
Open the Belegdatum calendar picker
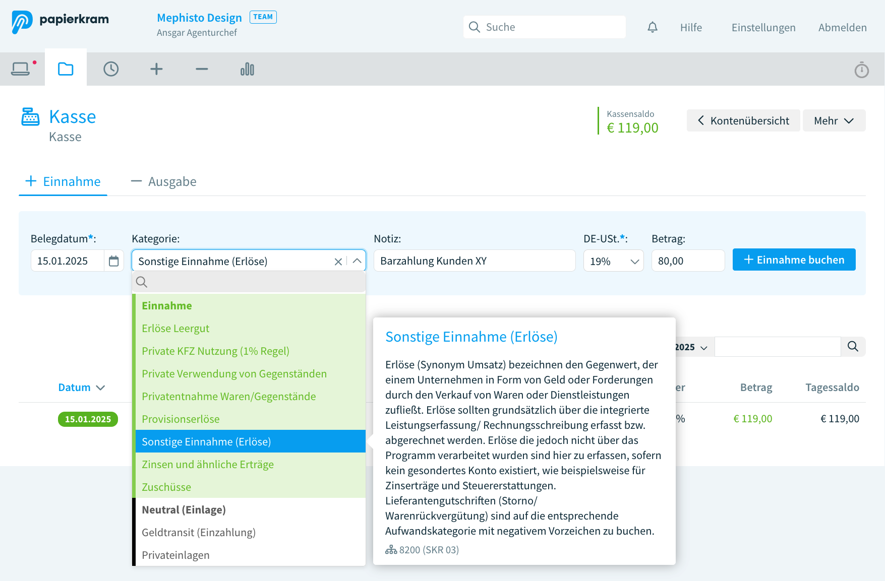point(114,261)
